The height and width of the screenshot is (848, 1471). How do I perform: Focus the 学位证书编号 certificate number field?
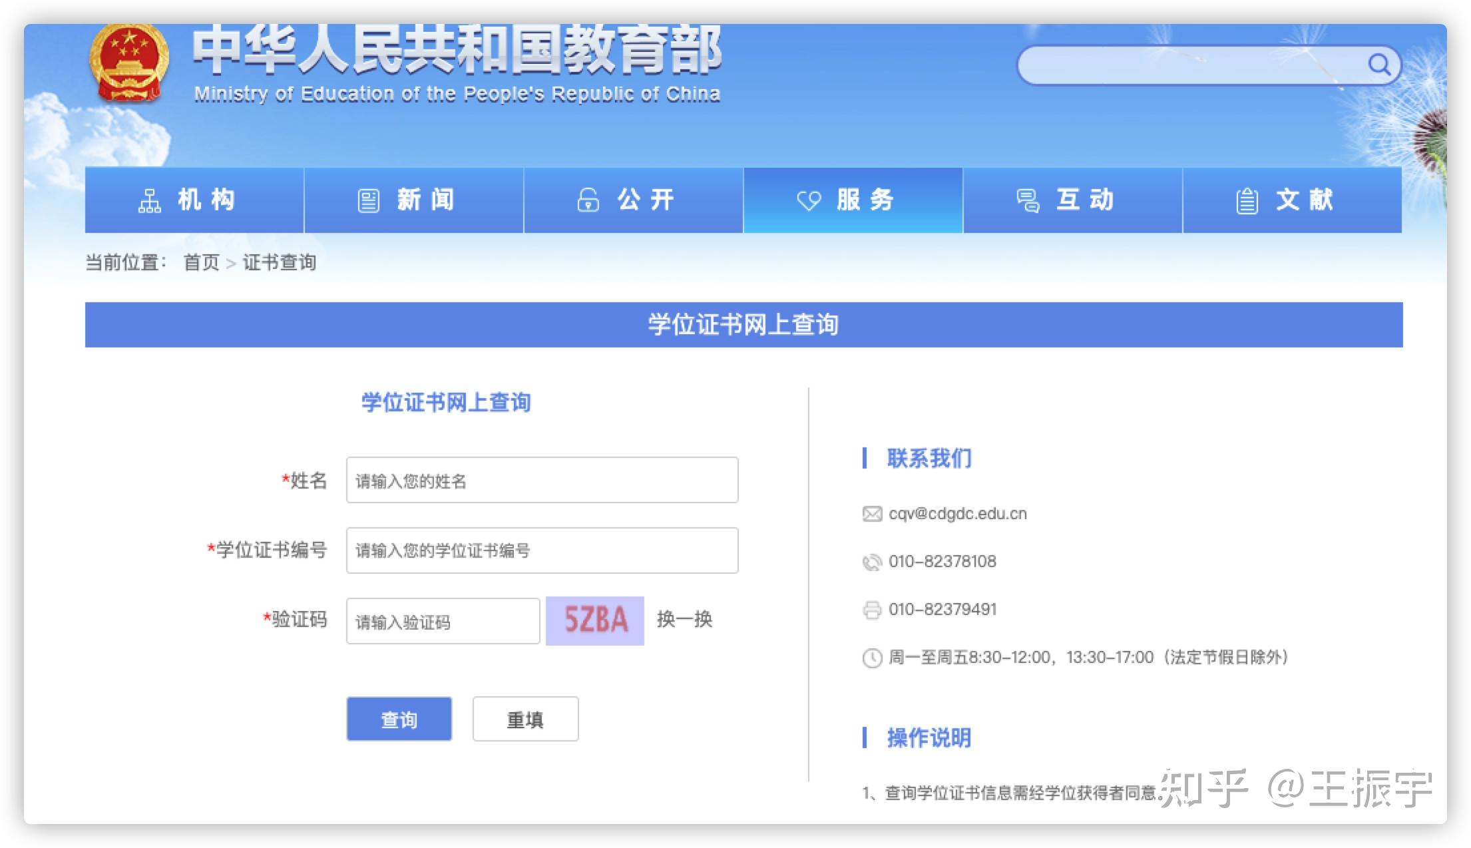542,550
